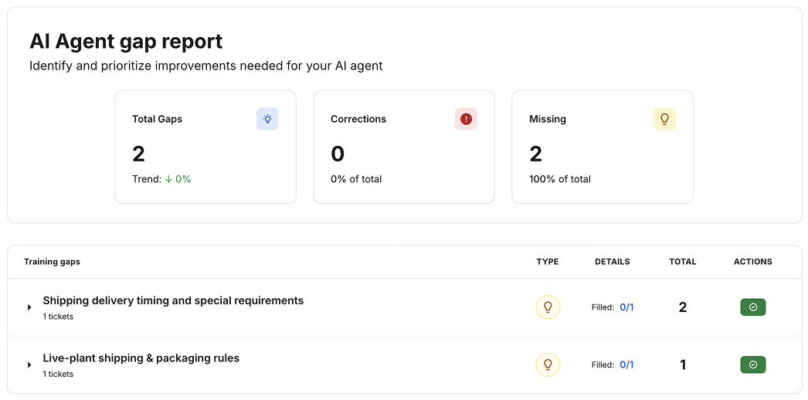Click the type icon in Shipping delivery row
Image resolution: width=808 pixels, height=400 pixels.
click(548, 307)
